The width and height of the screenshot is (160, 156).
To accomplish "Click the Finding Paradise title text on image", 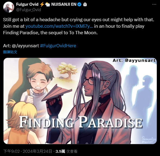I will coord(81,122).
